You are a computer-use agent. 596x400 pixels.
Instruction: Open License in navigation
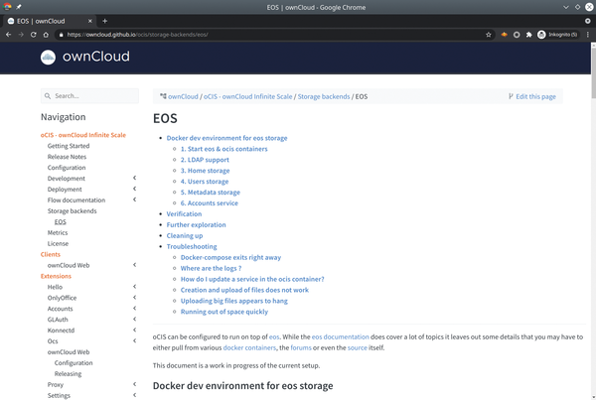[x=58, y=243]
